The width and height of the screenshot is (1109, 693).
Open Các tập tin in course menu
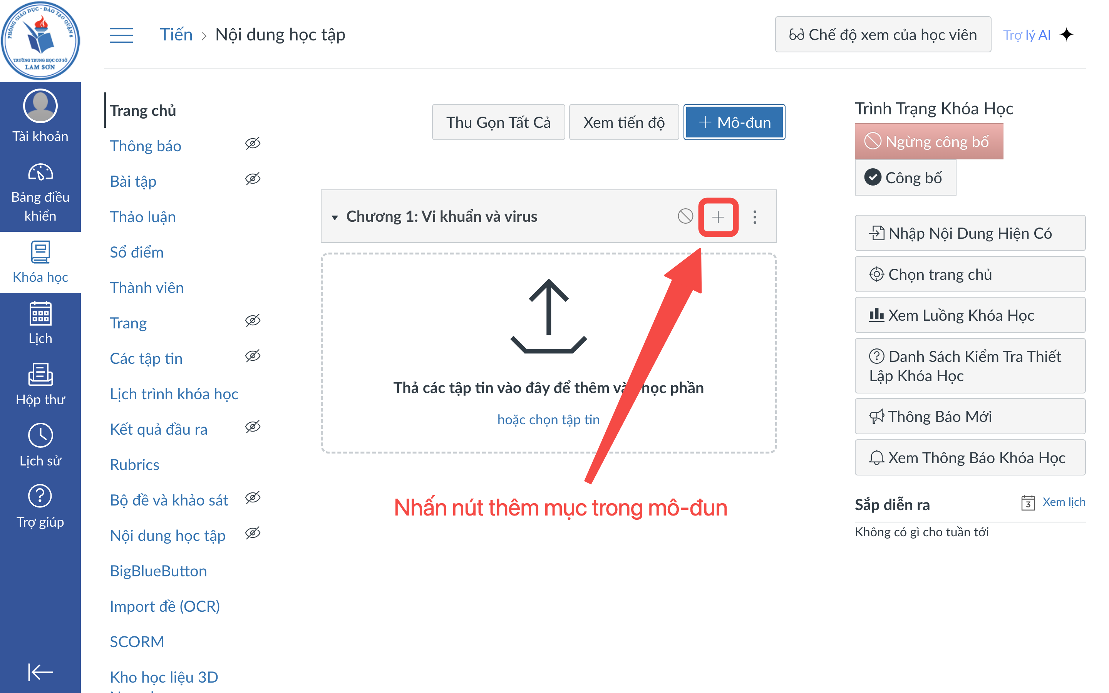(x=146, y=358)
